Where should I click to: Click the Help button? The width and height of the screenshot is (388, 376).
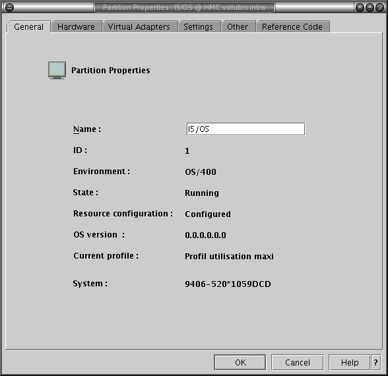point(350,362)
